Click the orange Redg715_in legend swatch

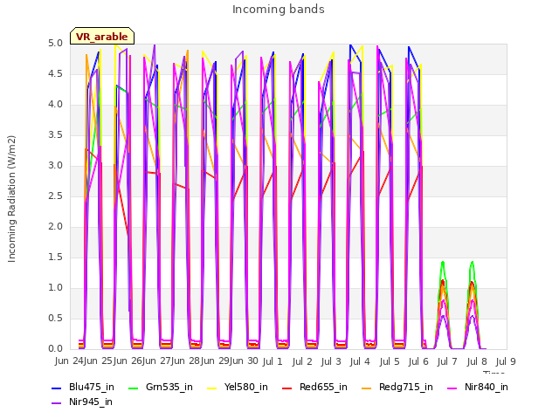(367, 388)
